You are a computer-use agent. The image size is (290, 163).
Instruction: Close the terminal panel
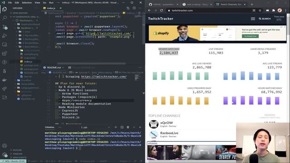click(140, 127)
